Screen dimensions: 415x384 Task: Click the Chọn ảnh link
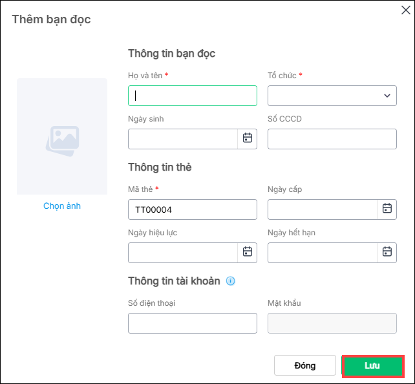point(62,206)
